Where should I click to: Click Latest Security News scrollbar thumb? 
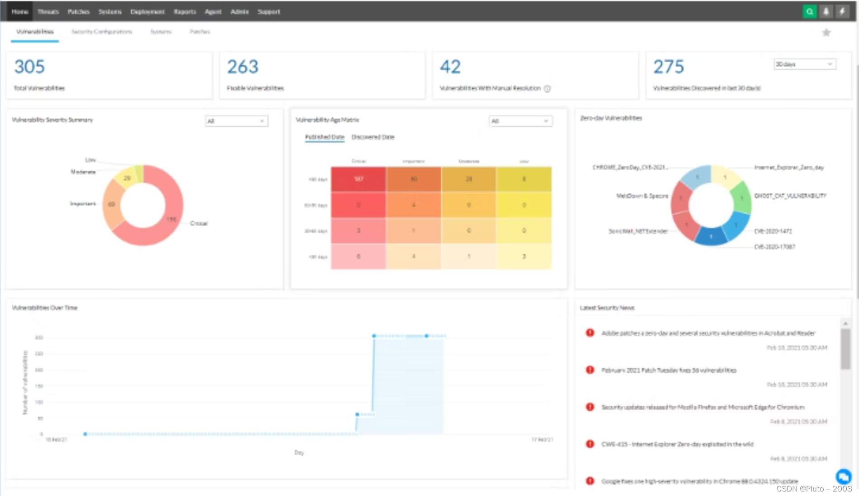click(845, 349)
